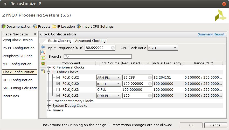Click the blue back arrow icon
Screen dimensions: 229x130
click(x=43, y=47)
